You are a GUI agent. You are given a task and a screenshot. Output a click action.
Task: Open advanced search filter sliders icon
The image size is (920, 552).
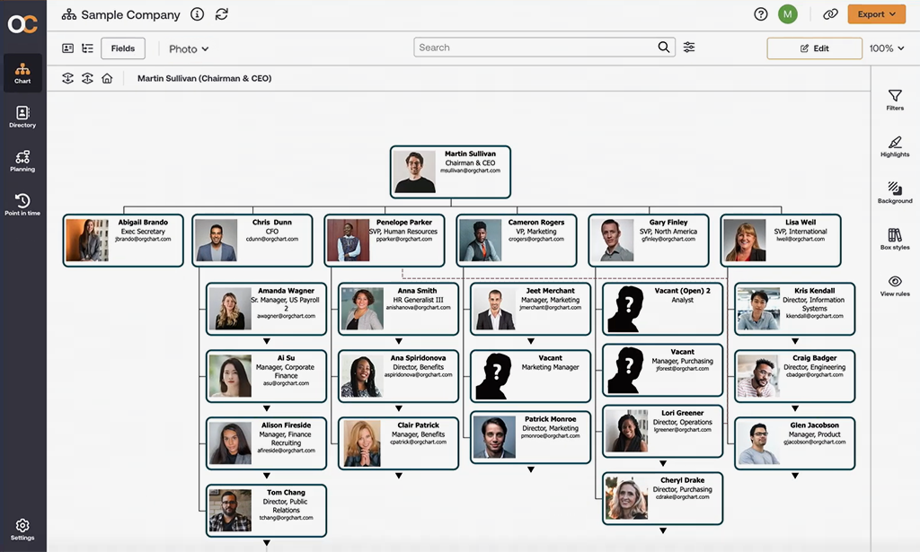point(689,47)
